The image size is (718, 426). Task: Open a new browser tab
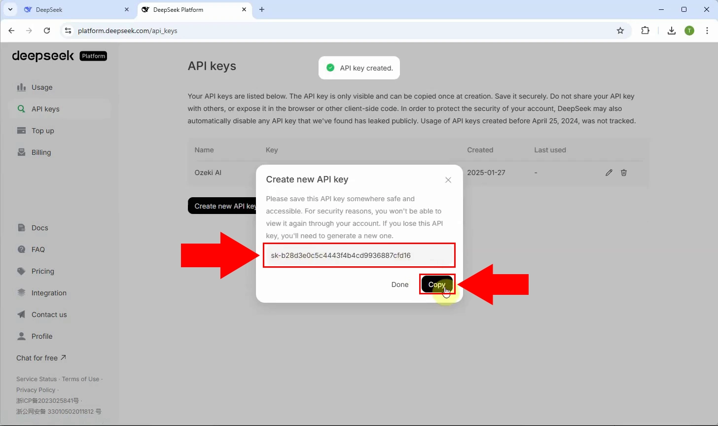(x=262, y=10)
